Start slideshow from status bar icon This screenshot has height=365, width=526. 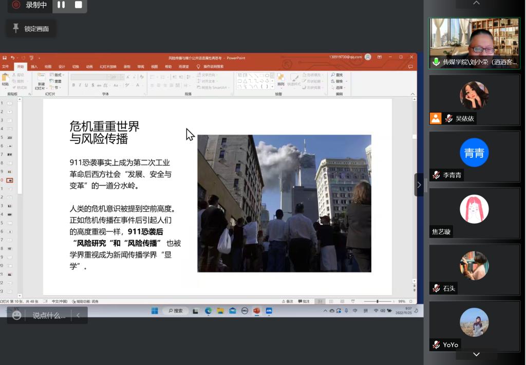pos(353,302)
